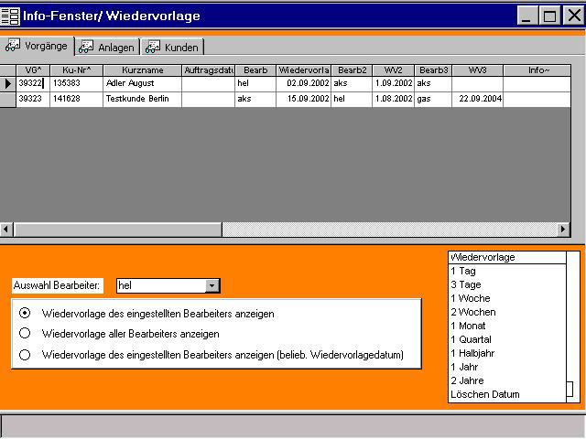This screenshot has height=439, width=586.
Task: Click the grid's horizontal scrollbar left arrow
Action: pyautogui.click(x=6, y=230)
